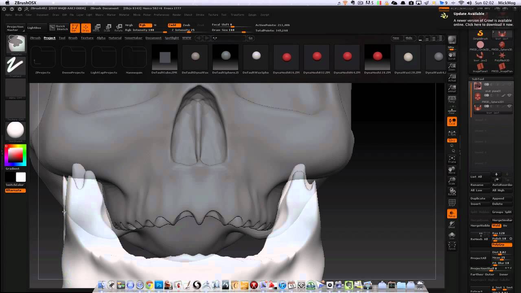
Task: Select the Solo mode icon
Action: tap(452, 235)
